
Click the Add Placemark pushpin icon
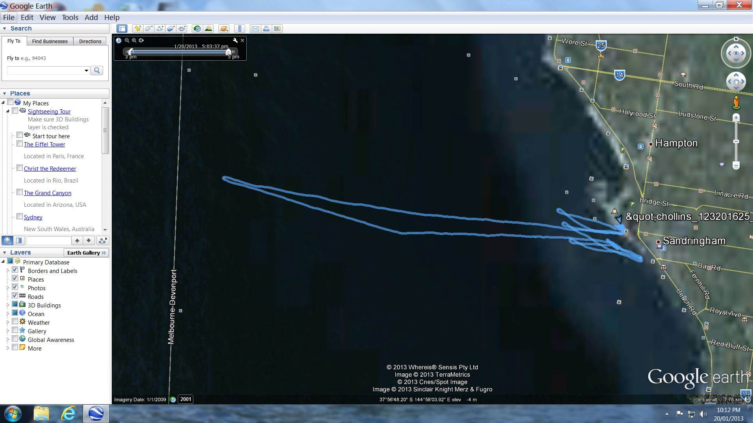[x=137, y=29]
